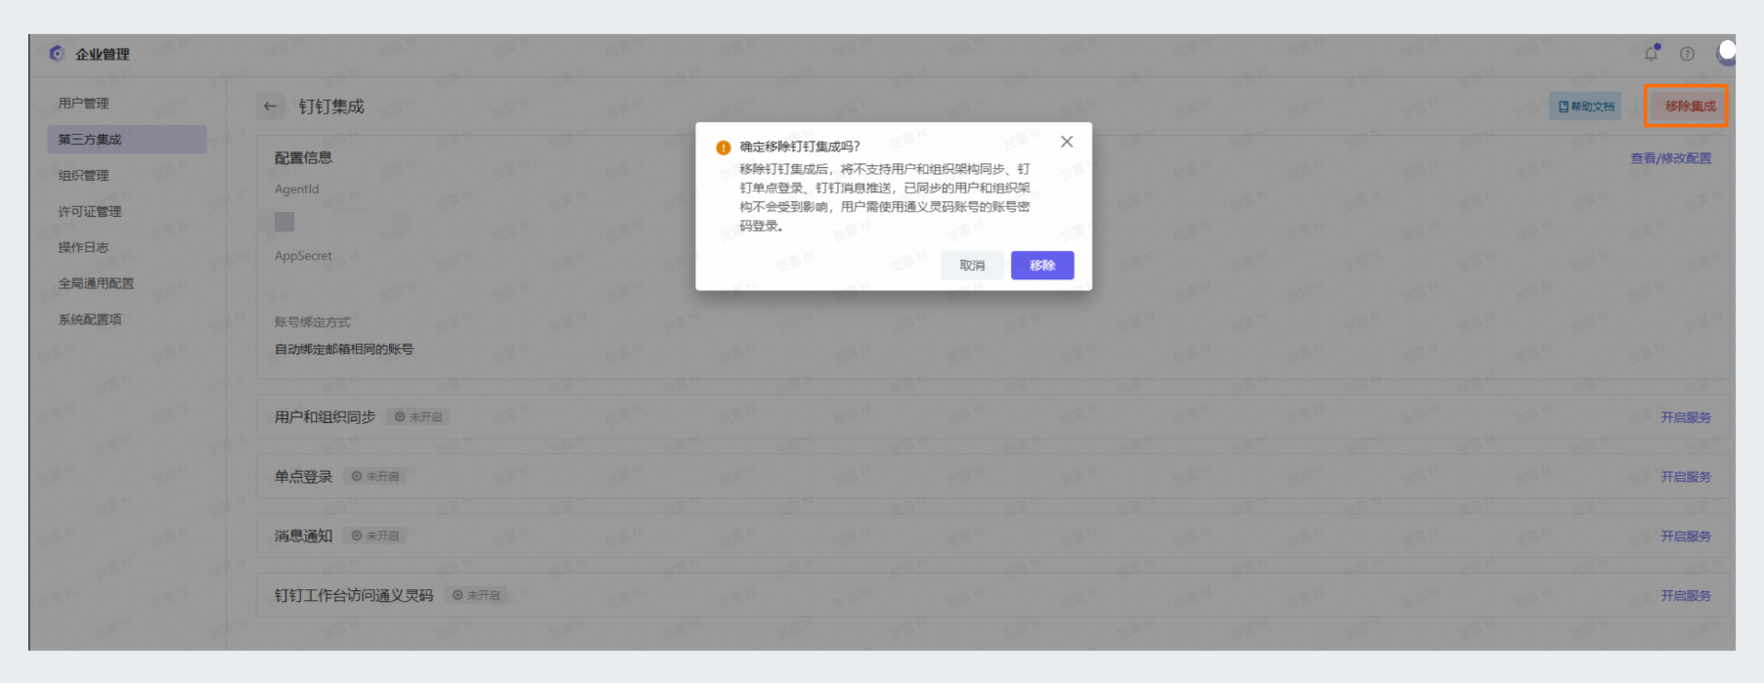This screenshot has height=683, width=1764.
Task: Click the 配置信息 section heading
Action: [x=303, y=157]
